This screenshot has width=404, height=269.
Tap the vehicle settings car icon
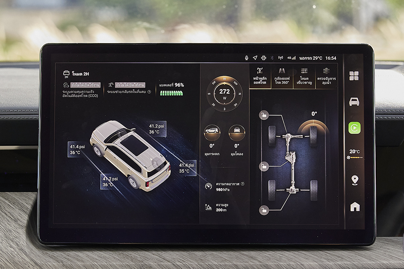354,102
